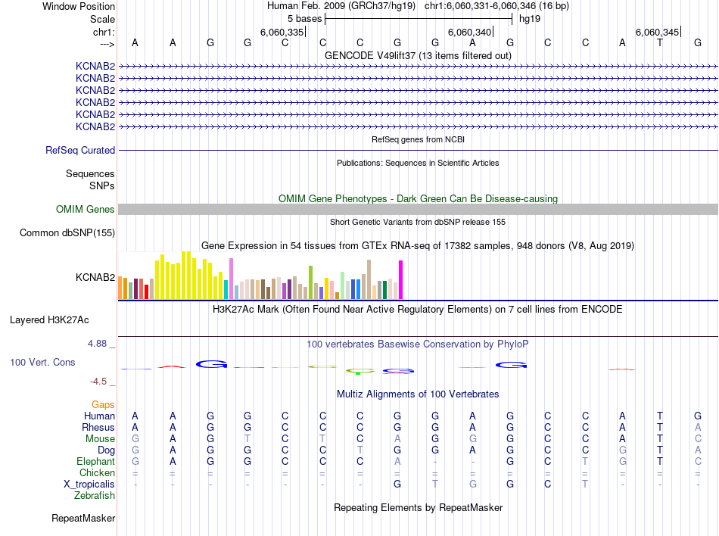Click the RepeatMasker side label
This screenshot has height=536, width=719.
83,518
